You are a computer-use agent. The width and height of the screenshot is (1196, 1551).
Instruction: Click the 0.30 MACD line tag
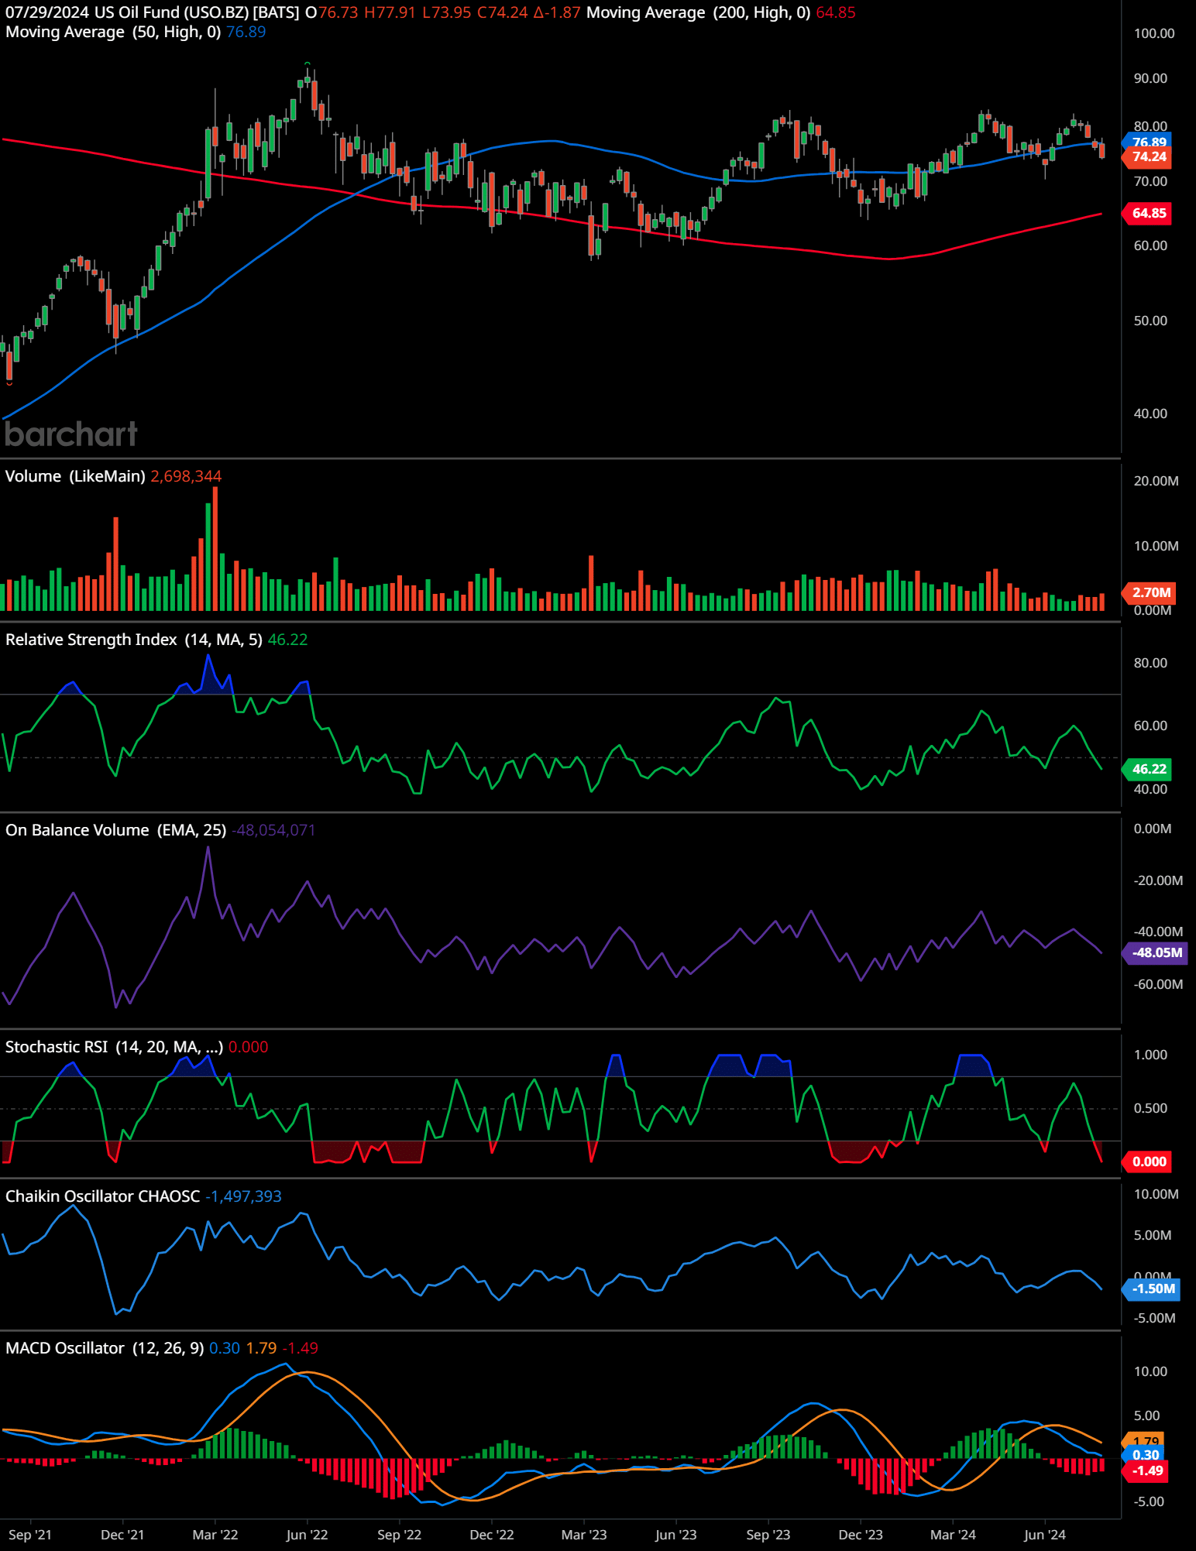click(x=1145, y=1455)
